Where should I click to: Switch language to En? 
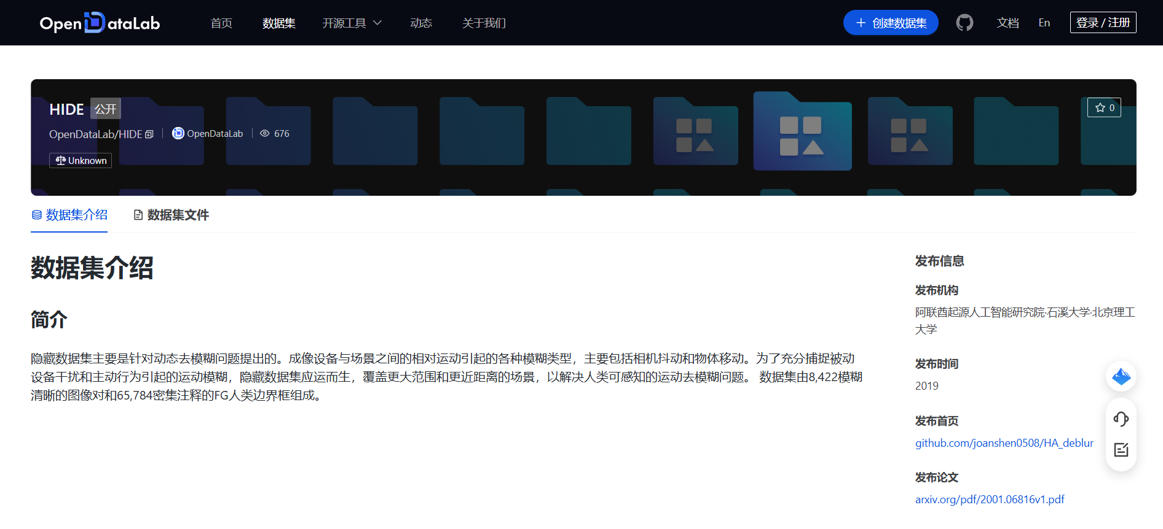tap(1044, 23)
